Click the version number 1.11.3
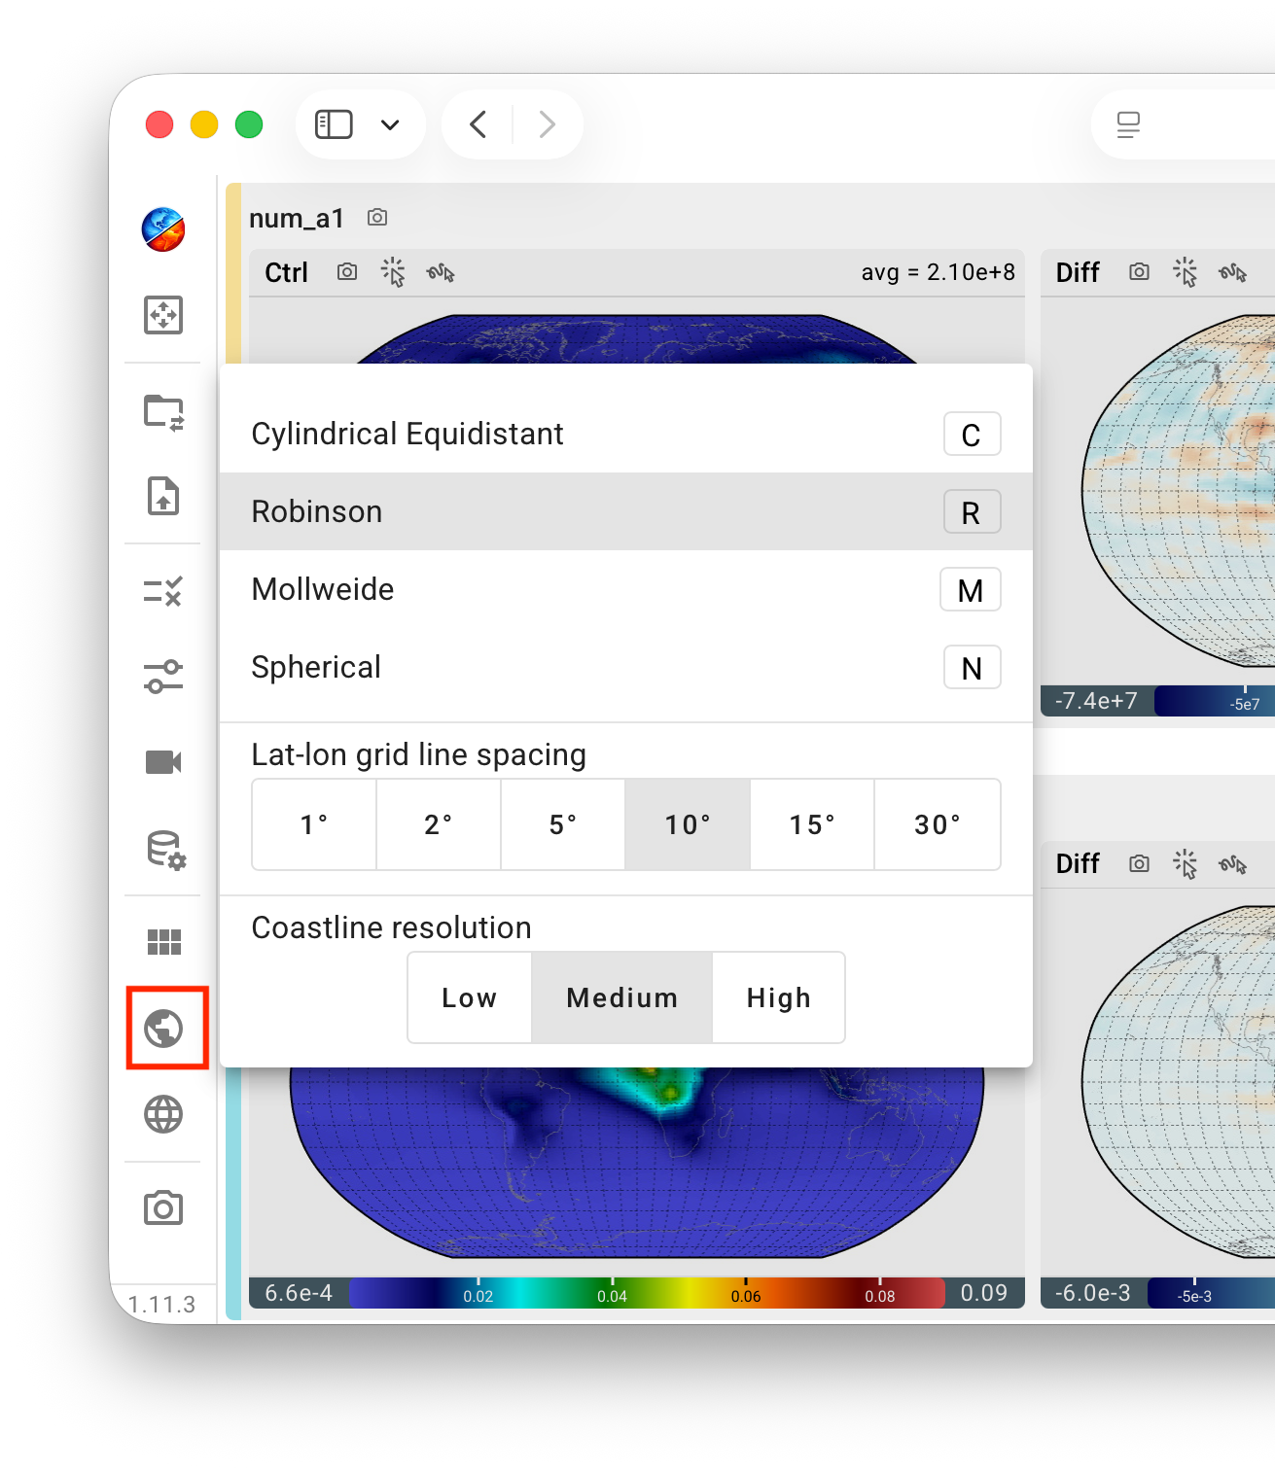The image size is (1275, 1468). click(161, 1305)
